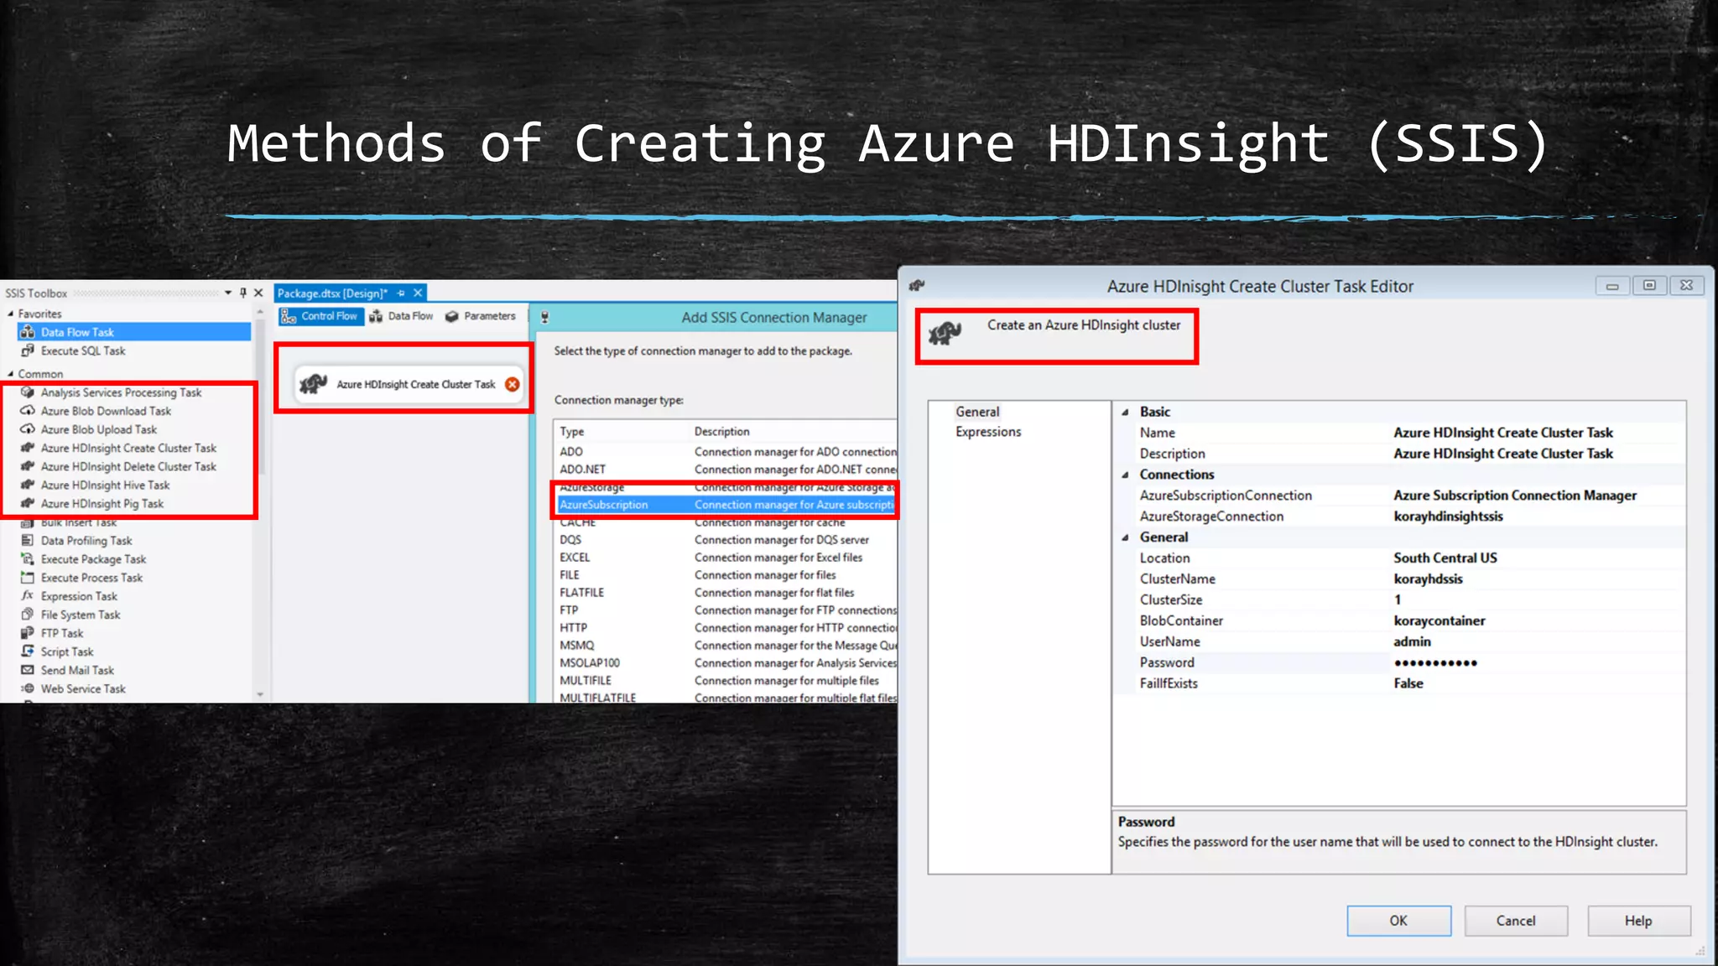Image resolution: width=1718 pixels, height=966 pixels.
Task: Switch to the Control Flow tab
Action: 320,316
